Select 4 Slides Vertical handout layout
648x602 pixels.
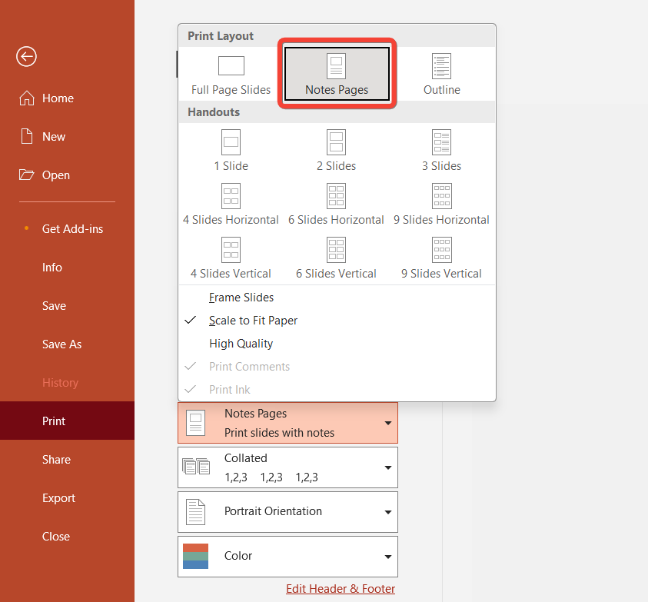(x=231, y=250)
